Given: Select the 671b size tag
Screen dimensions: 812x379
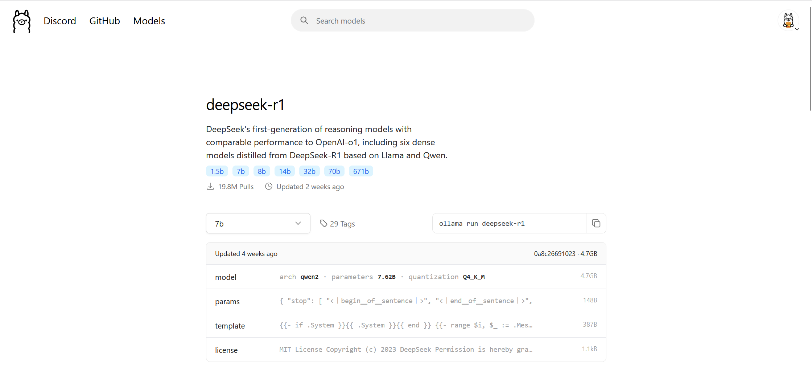Looking at the screenshot, I should tap(361, 171).
